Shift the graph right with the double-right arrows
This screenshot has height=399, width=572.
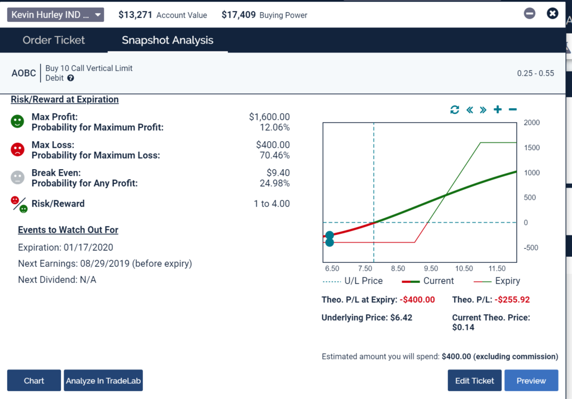pyautogui.click(x=483, y=110)
